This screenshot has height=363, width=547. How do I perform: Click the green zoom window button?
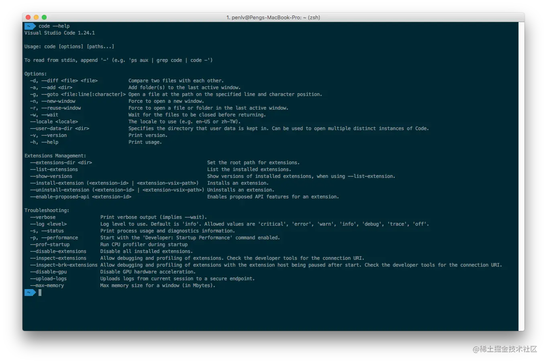tap(44, 17)
